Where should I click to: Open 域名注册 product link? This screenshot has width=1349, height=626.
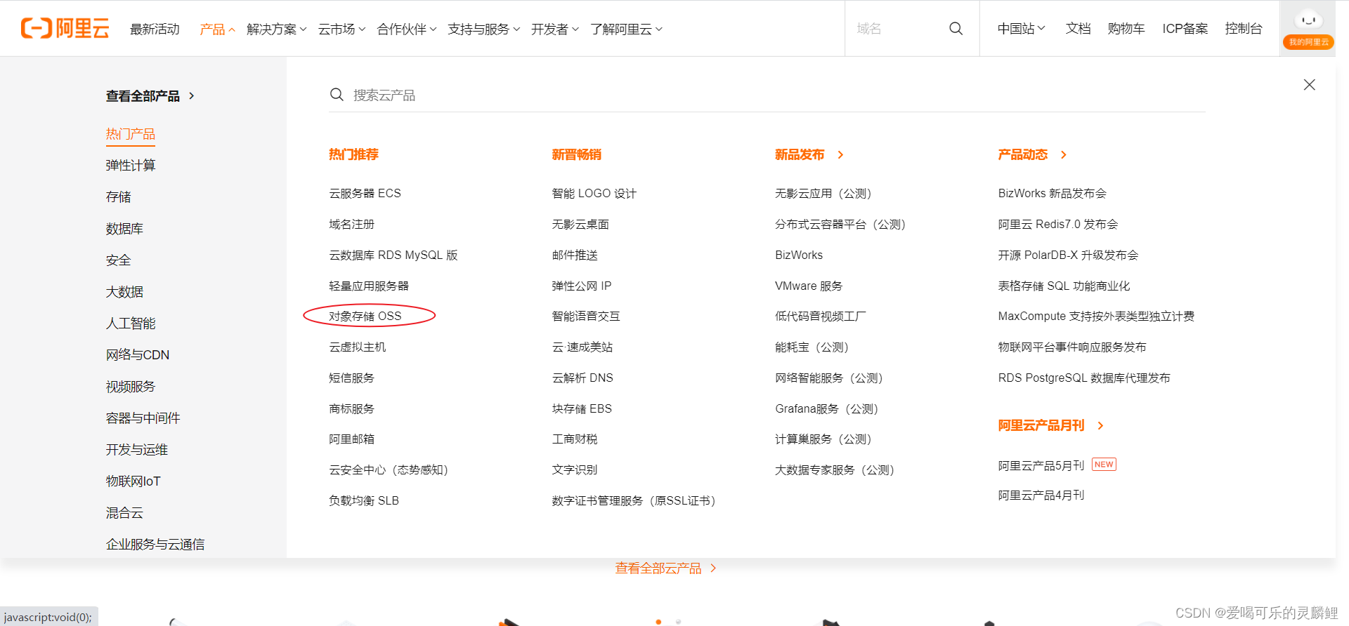click(352, 225)
